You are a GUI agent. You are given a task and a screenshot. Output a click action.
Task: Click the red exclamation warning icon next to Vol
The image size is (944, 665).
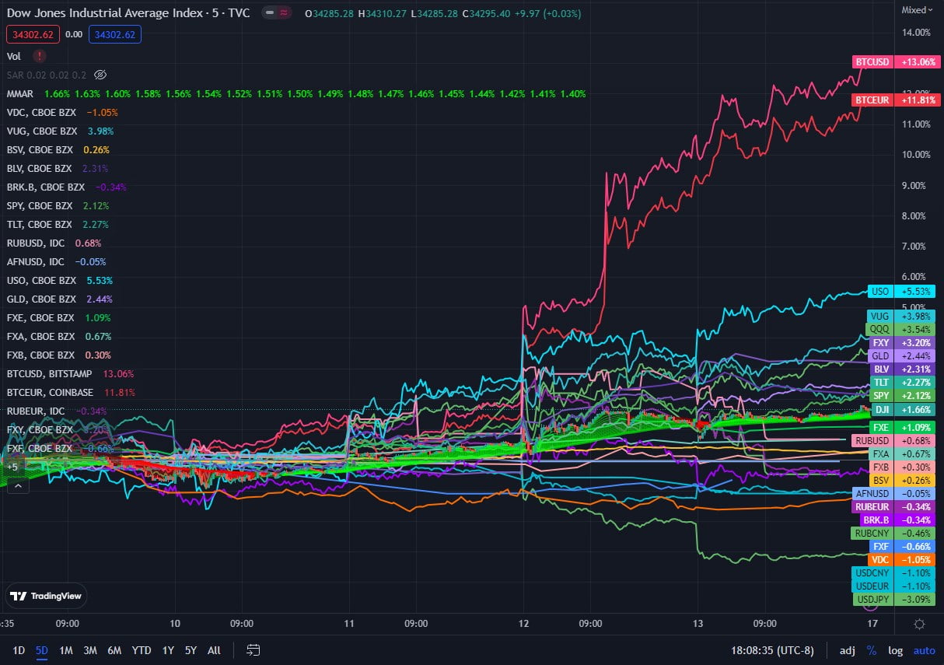(x=38, y=56)
